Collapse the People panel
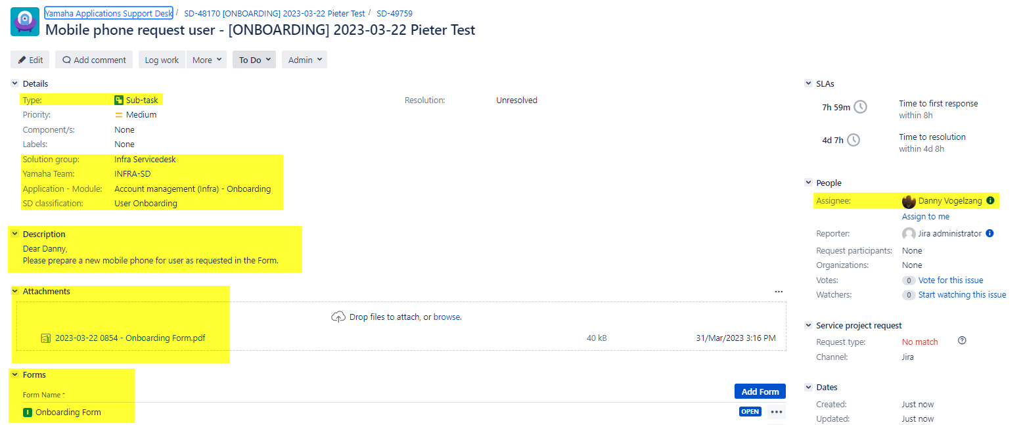Image resolution: width=1023 pixels, height=425 pixels. click(808, 183)
